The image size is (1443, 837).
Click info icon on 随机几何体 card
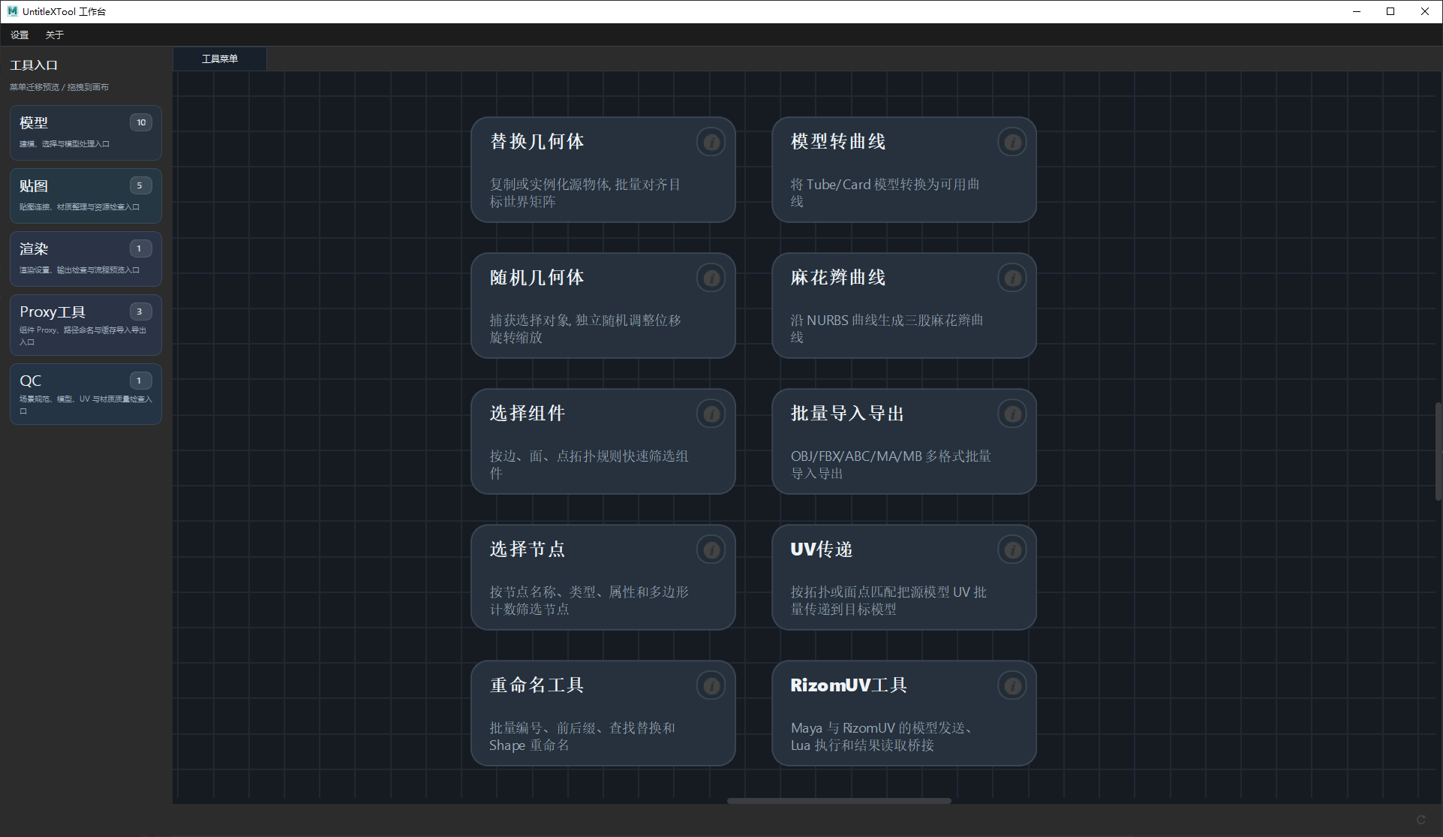pos(711,278)
